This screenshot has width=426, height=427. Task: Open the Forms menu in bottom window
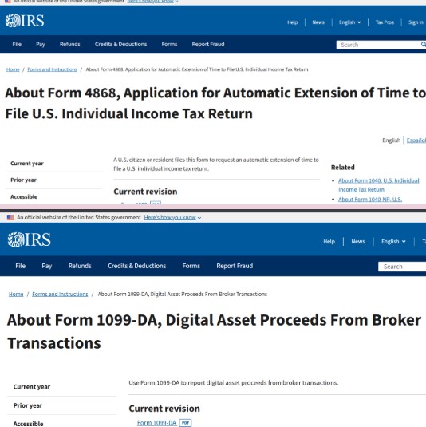tap(191, 266)
